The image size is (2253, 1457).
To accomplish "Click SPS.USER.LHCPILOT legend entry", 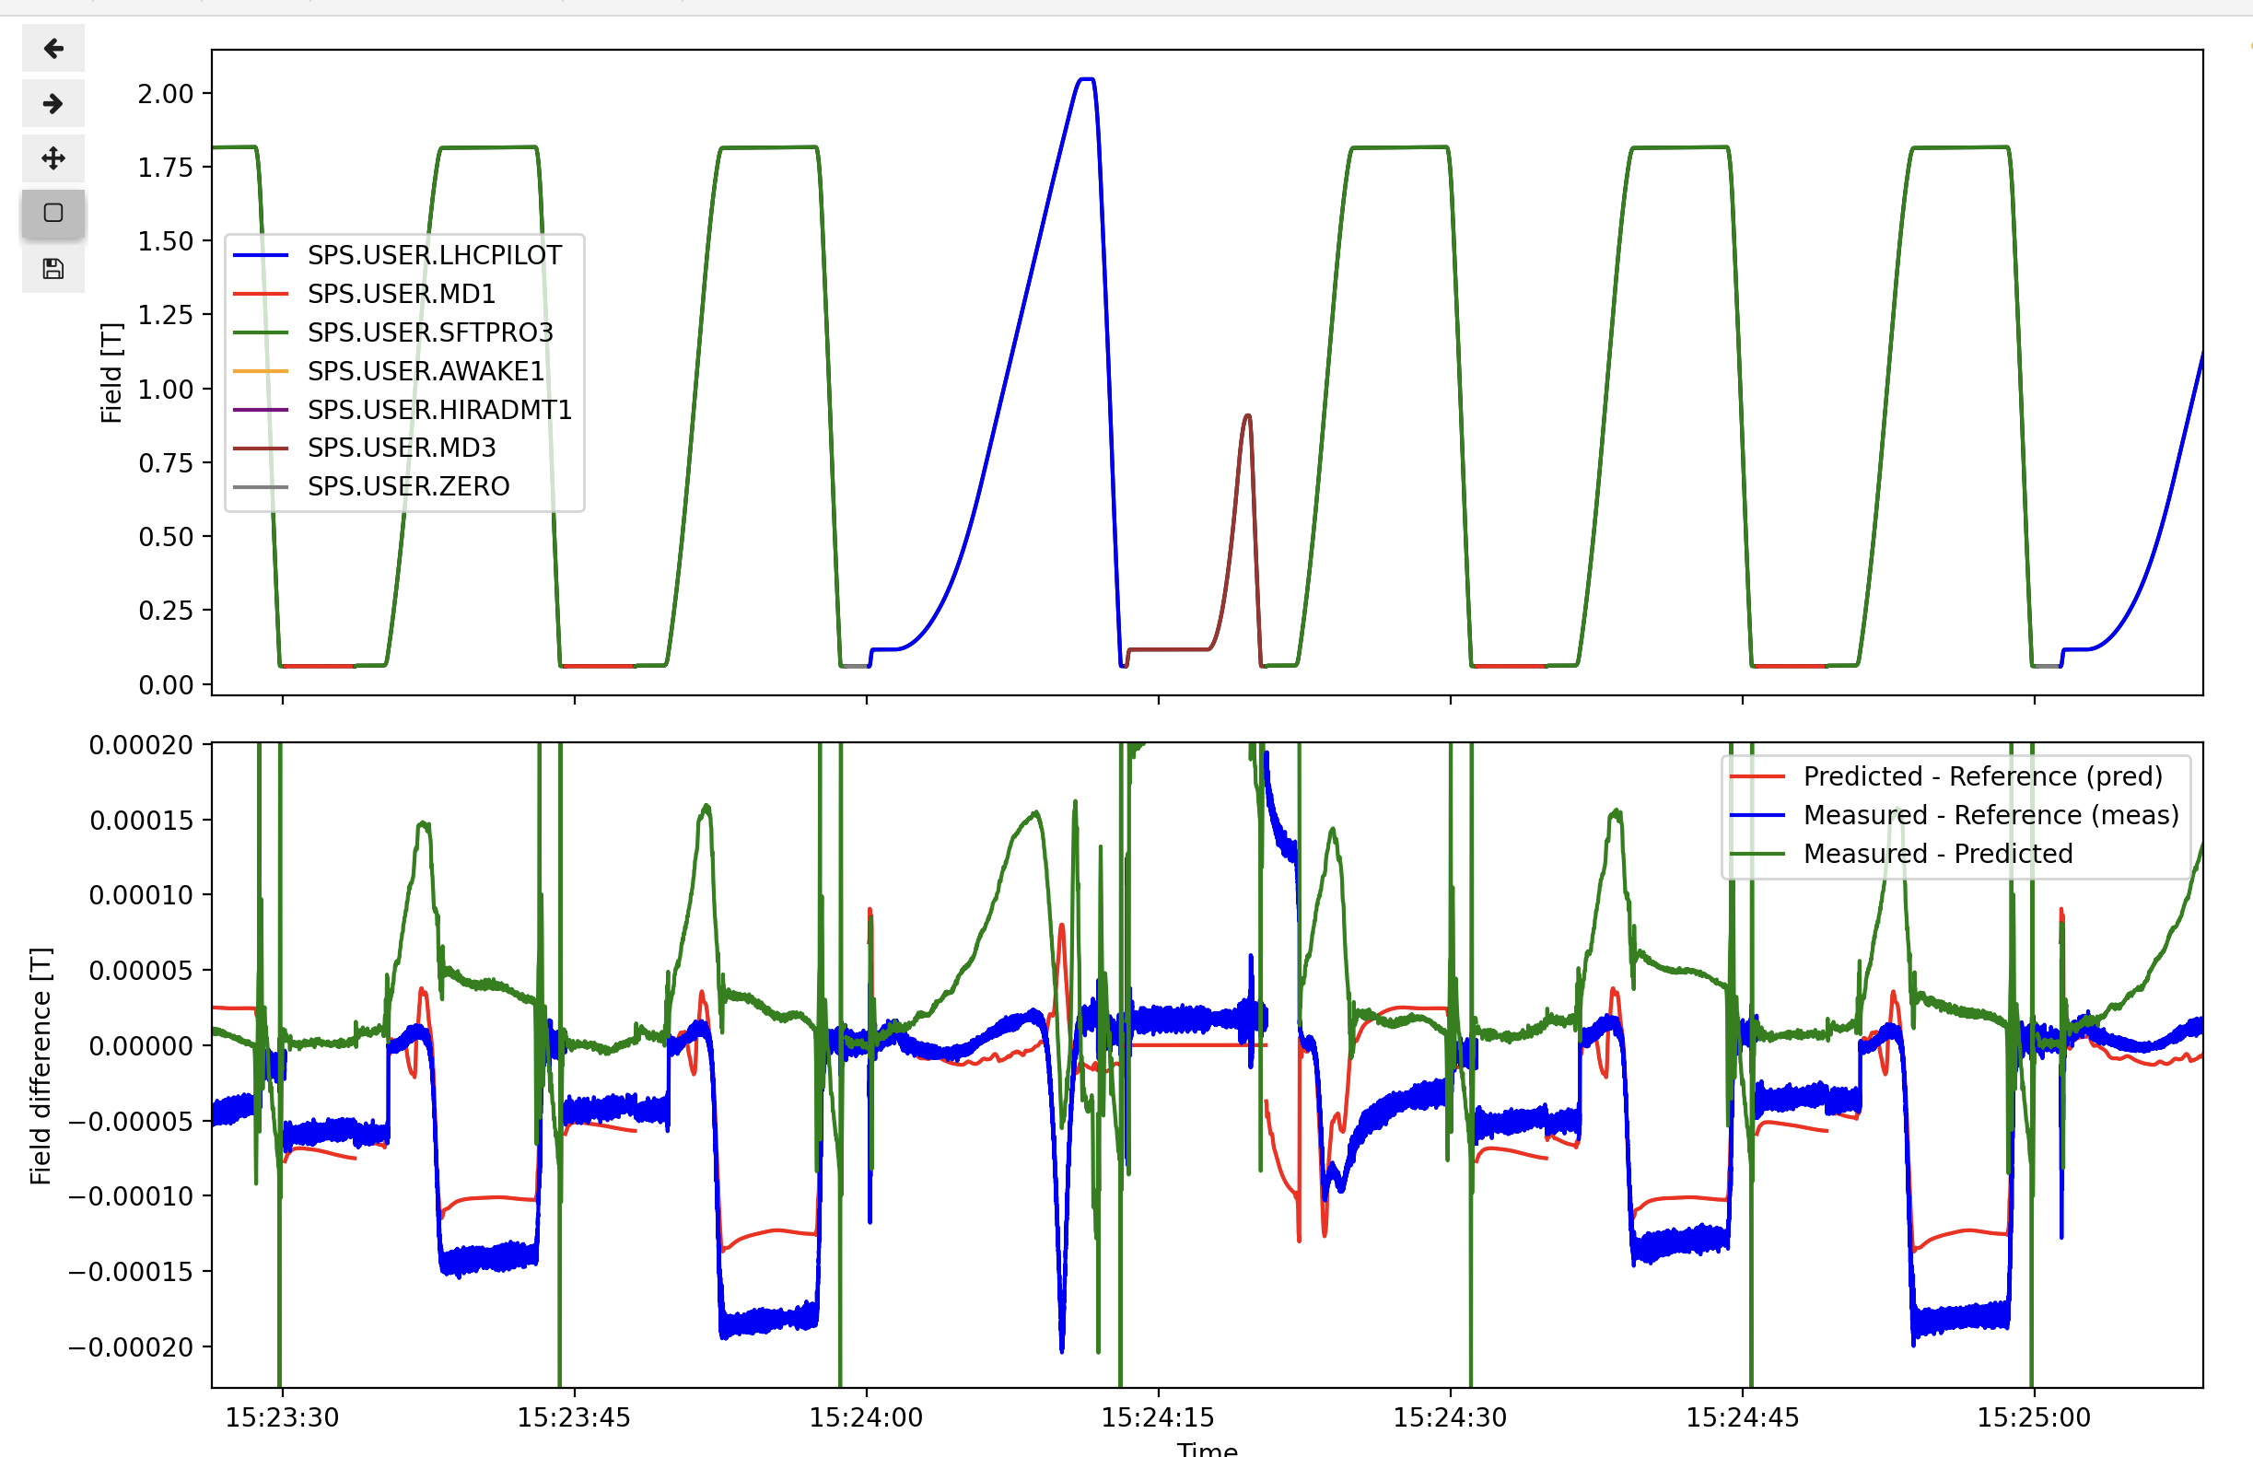I will coord(434,255).
